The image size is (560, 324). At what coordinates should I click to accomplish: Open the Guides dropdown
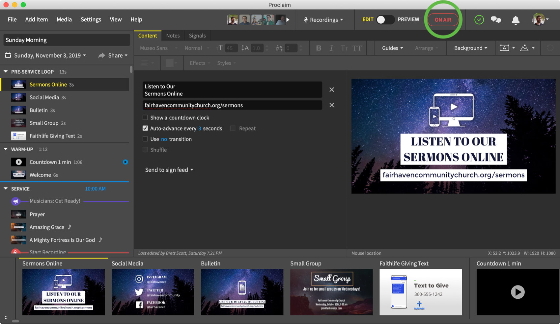(392, 48)
